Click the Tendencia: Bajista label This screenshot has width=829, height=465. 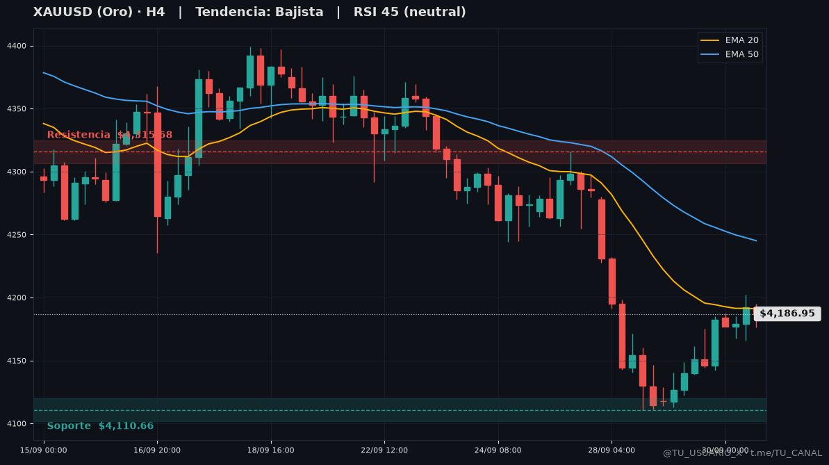[259, 12]
